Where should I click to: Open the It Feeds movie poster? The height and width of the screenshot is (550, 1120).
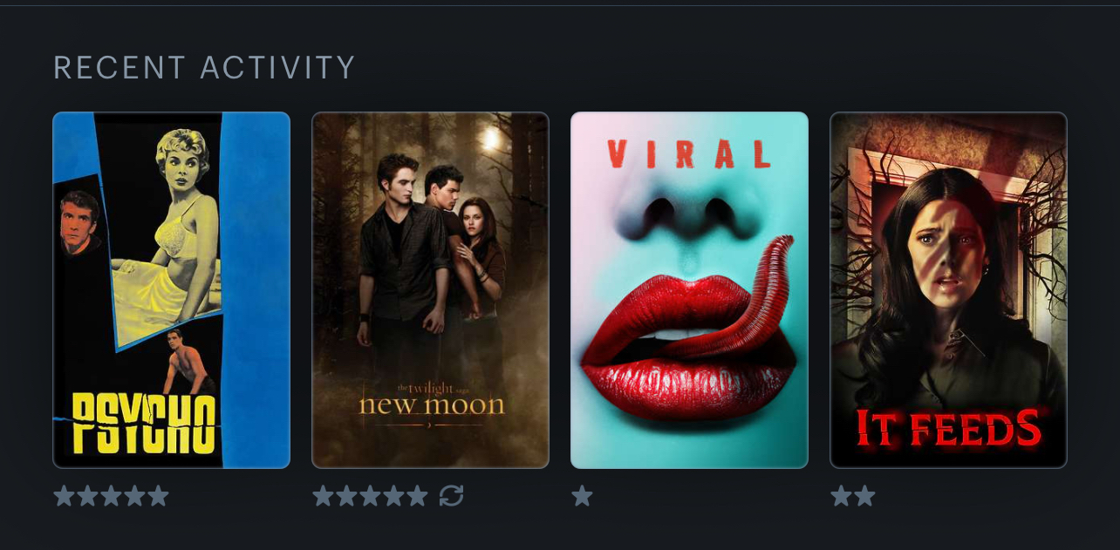(948, 290)
